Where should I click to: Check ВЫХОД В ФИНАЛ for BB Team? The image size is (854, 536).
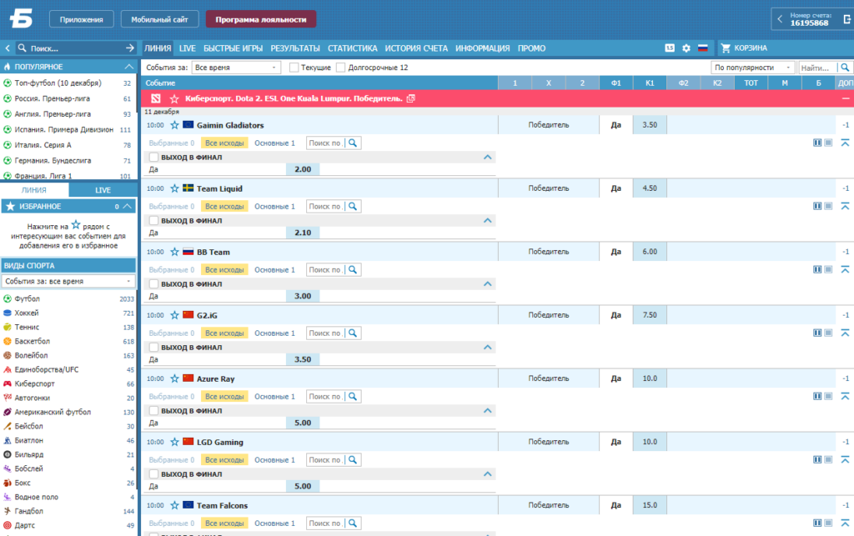(x=153, y=284)
